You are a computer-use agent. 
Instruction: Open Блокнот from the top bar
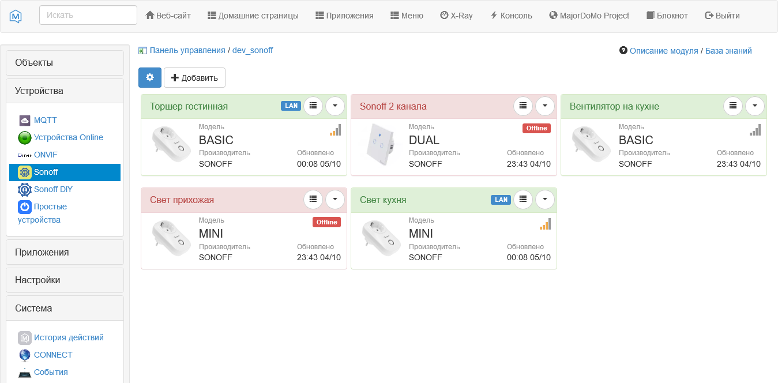pos(666,16)
